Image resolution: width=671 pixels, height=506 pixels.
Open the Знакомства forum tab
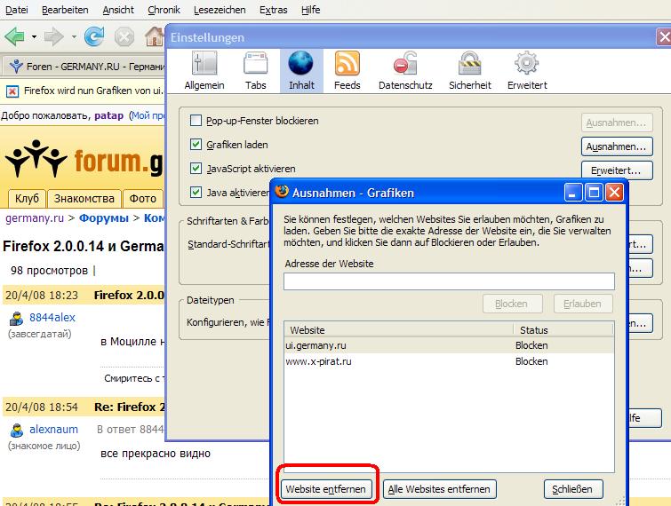(84, 199)
